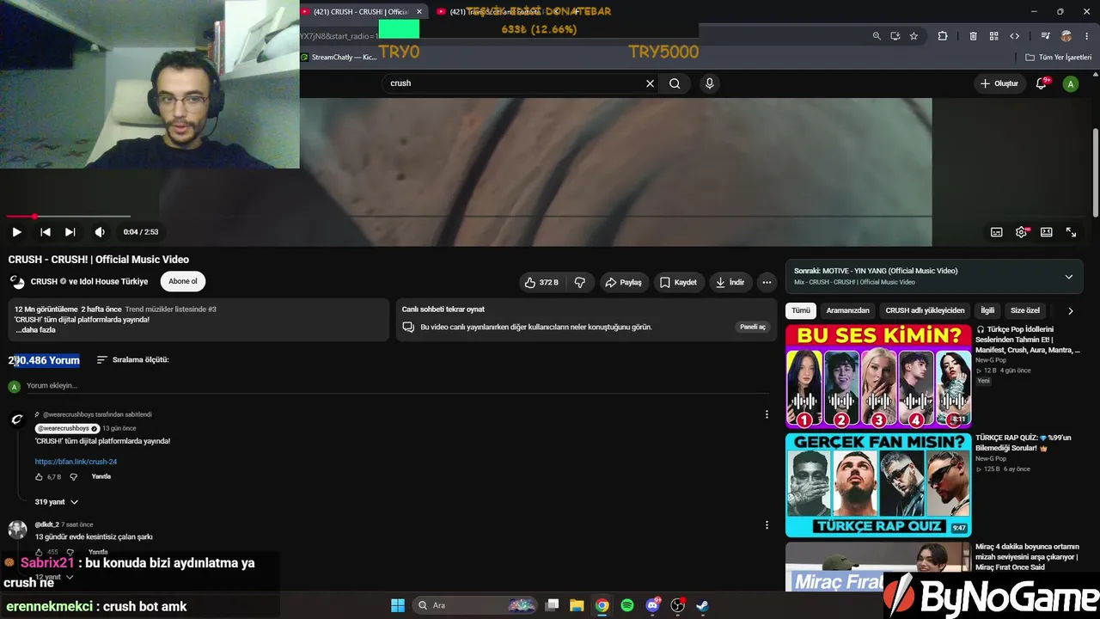Show more filter chips with right arrow

[x=1071, y=310]
